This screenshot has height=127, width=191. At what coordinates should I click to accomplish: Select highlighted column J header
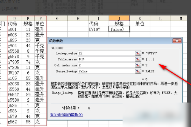tap(119, 18)
